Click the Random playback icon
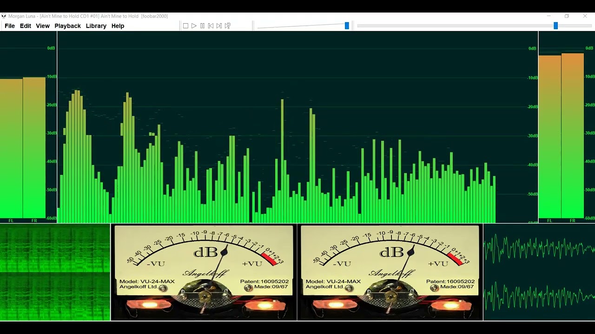595x334 pixels. [227, 26]
